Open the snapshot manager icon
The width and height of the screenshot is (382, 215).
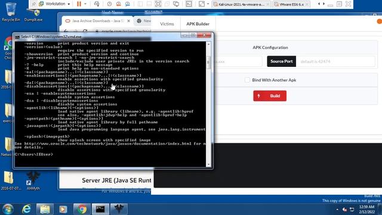pyautogui.click(x=127, y=4)
